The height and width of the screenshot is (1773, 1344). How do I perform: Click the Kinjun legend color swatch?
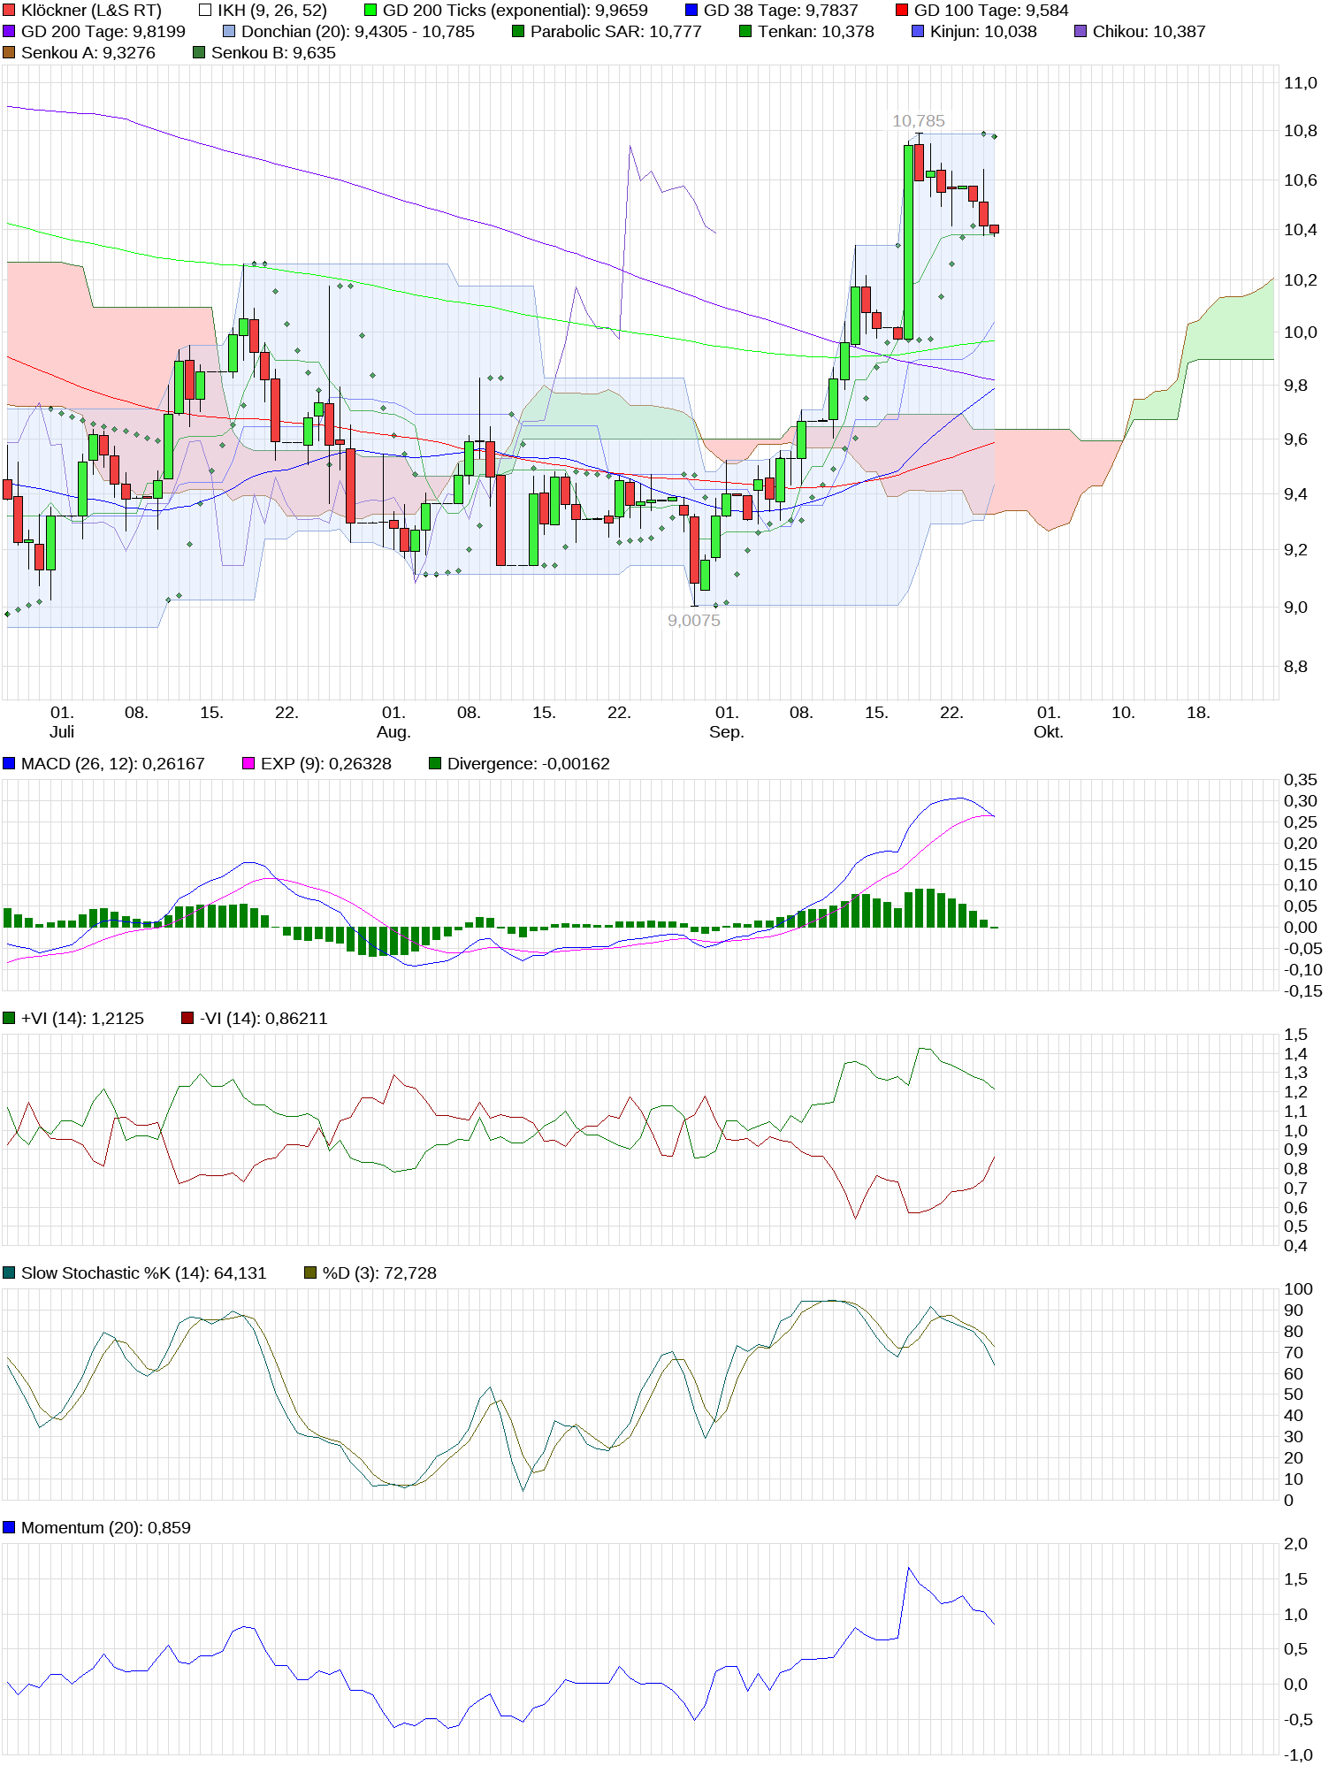click(918, 32)
